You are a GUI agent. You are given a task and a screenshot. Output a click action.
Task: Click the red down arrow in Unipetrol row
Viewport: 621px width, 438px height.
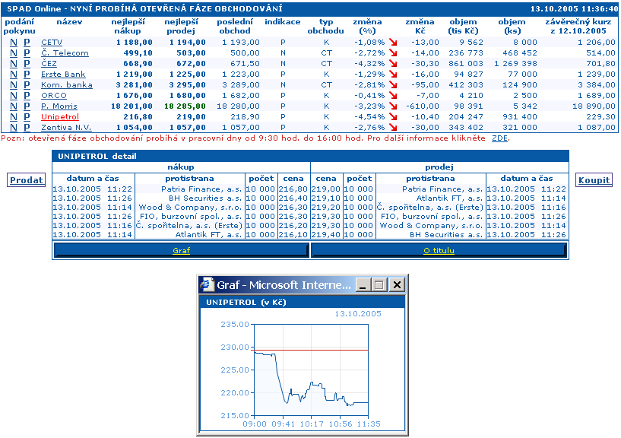[392, 117]
